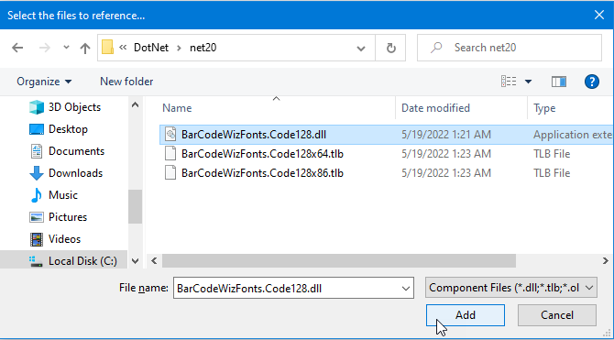The height and width of the screenshot is (340, 614).
Task: Click the Local Disk drive icon
Action: pos(37,261)
